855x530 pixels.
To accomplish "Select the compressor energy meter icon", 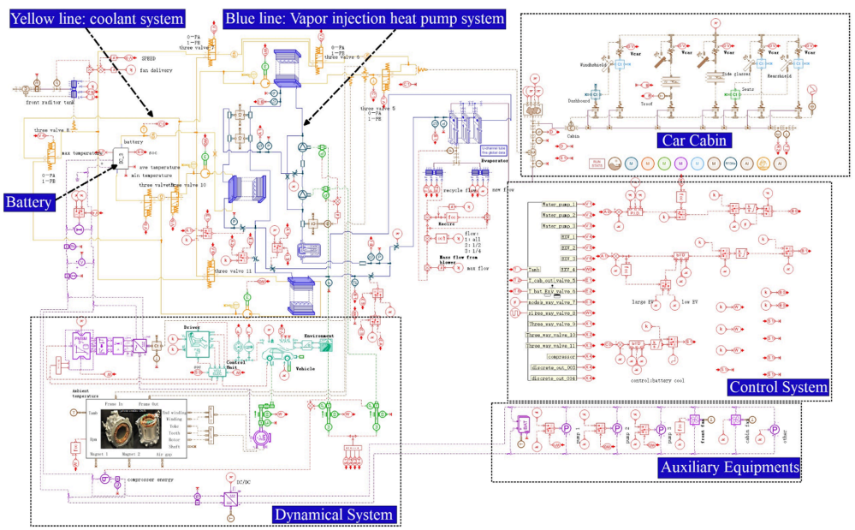I will pyautogui.click(x=104, y=479).
